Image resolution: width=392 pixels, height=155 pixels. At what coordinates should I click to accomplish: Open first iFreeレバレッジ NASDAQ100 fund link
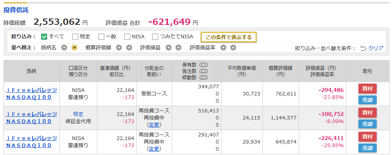point(31,93)
